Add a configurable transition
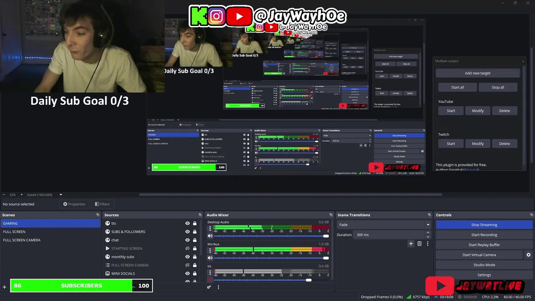The height and width of the screenshot is (301, 535). point(411,244)
